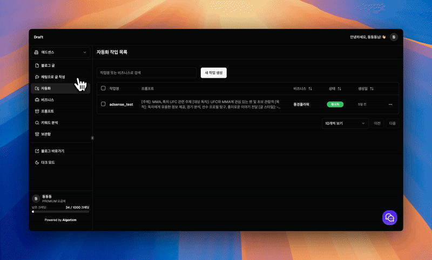
Task: Click the 5일 전 created date cell
Action: [362, 105]
